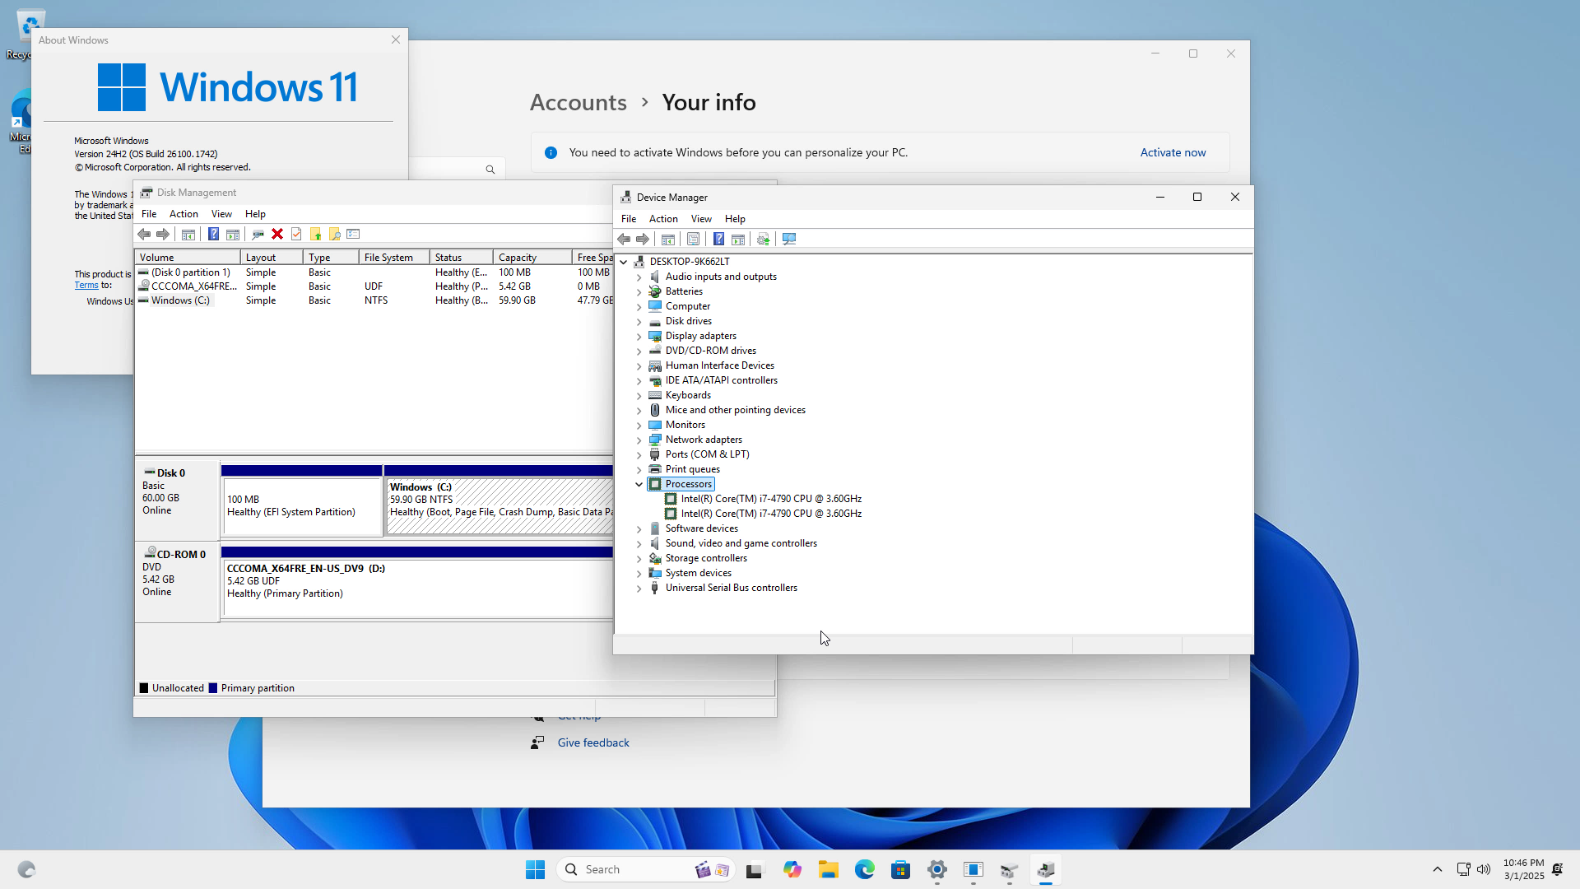Image resolution: width=1580 pixels, height=889 pixels.
Task: Click the taskbar Search box
Action: [625, 870]
